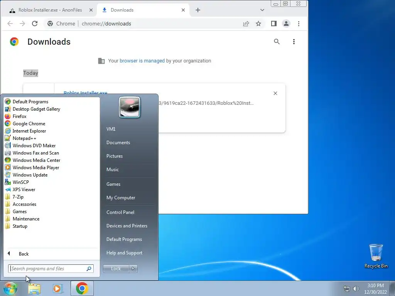Open My Computer
The width and height of the screenshot is (395, 296).
pyautogui.click(x=121, y=198)
